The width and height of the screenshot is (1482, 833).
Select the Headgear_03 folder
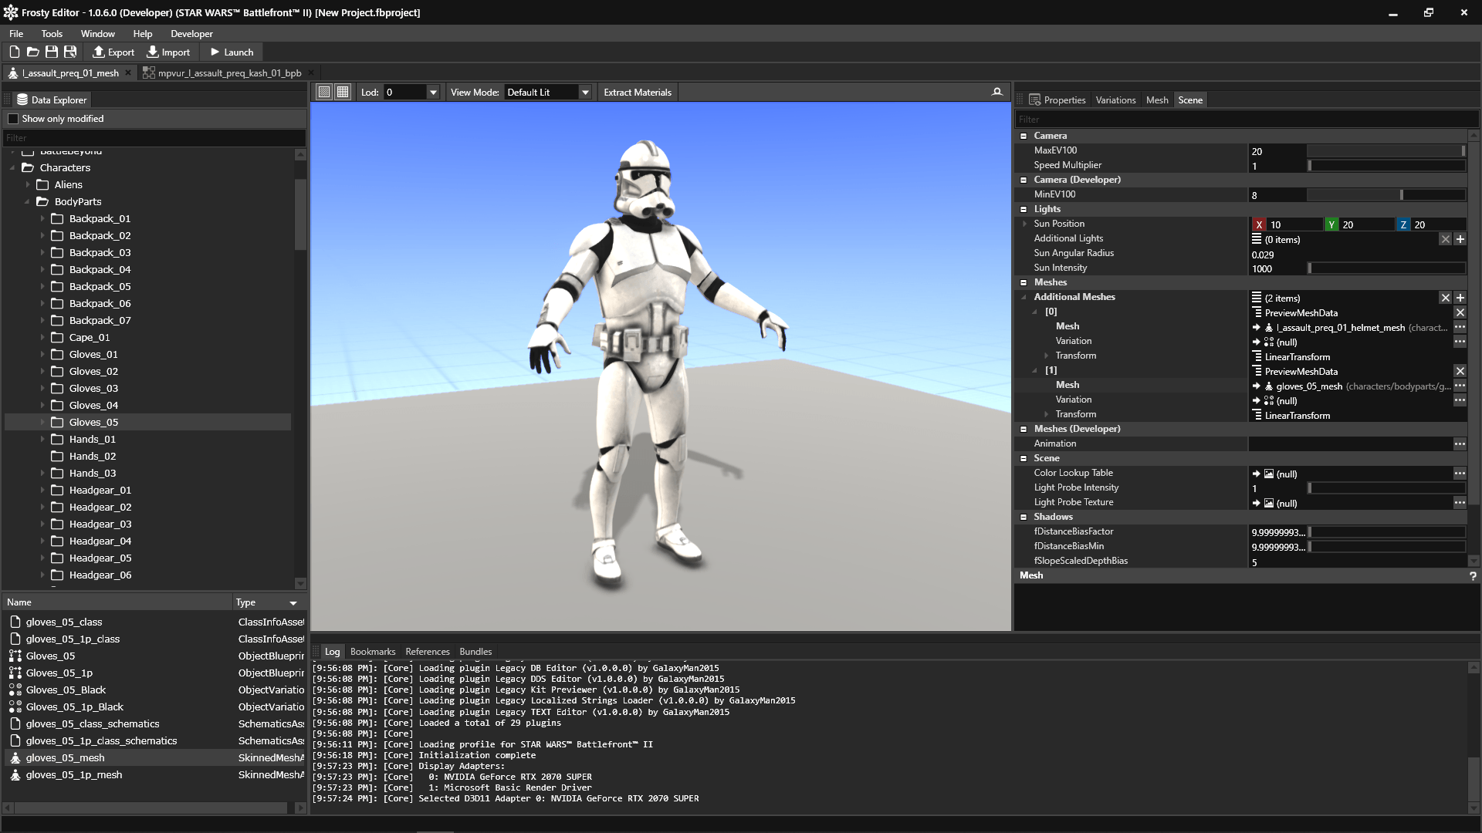pos(100,524)
